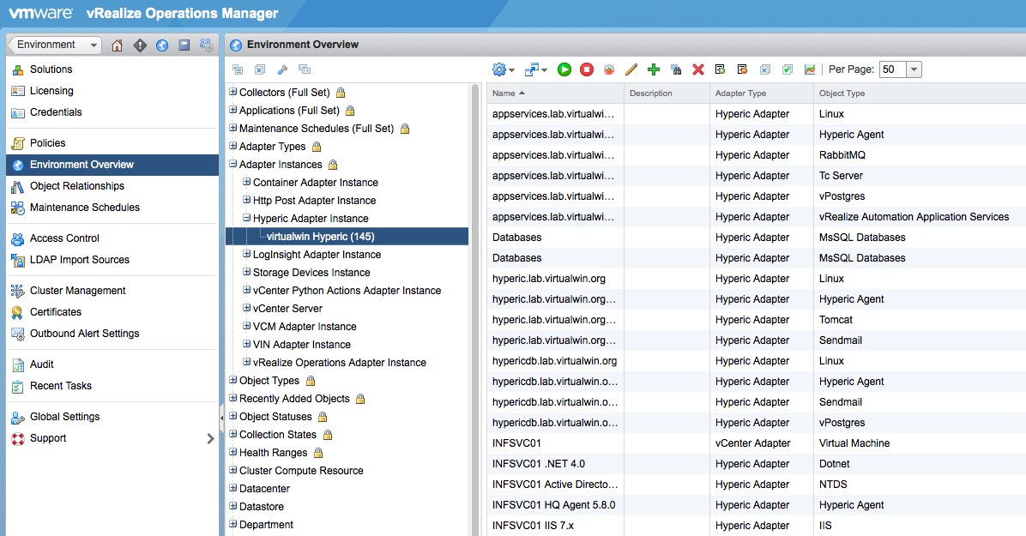Viewport: 1026px width, 536px height.
Task: Select the hyperic.lab.virtualwin.org Linux row
Action: [757, 278]
